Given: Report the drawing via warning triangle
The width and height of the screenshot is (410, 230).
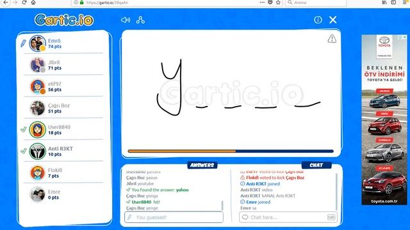Looking at the screenshot, I should tap(332, 39).
